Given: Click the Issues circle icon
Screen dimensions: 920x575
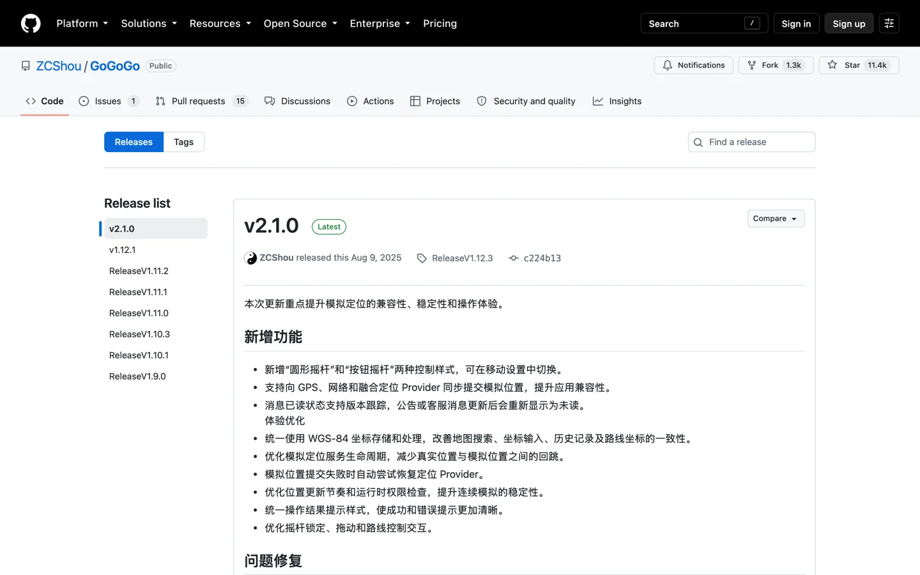Looking at the screenshot, I should pos(84,101).
